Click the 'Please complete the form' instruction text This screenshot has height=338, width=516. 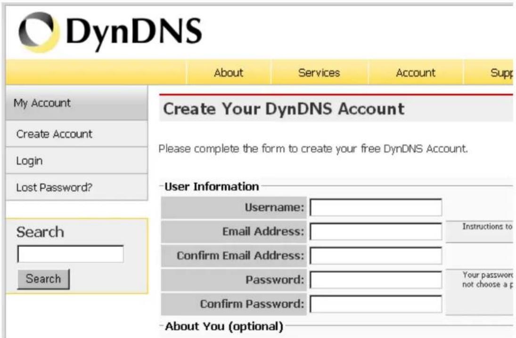point(313,149)
